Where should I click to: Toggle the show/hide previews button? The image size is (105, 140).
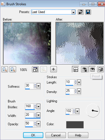pos(76,69)
